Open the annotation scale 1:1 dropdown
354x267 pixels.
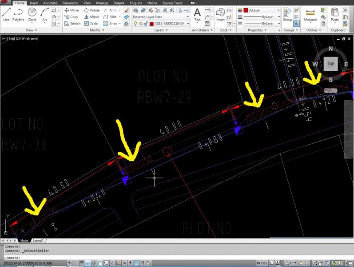click(291, 263)
